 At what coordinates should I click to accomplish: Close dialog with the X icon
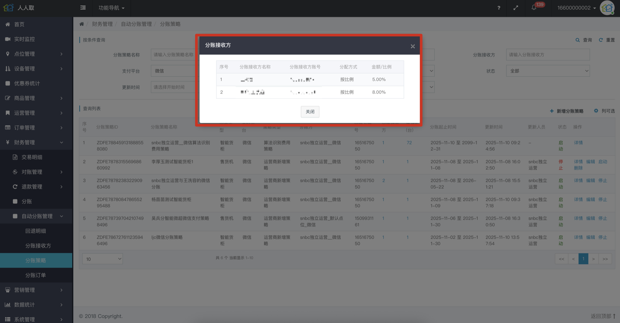413,47
